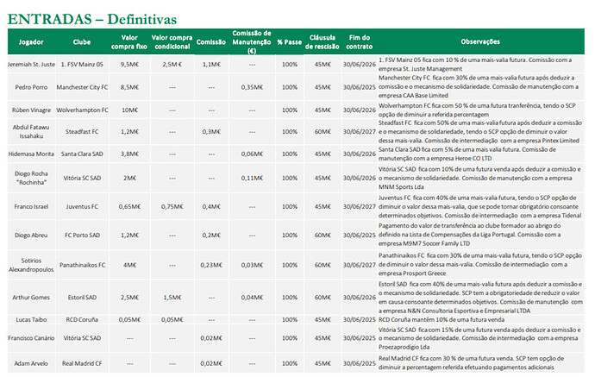Select club cell 'Steadfast FC'
This screenshot has height=377, width=595.
tap(82, 131)
